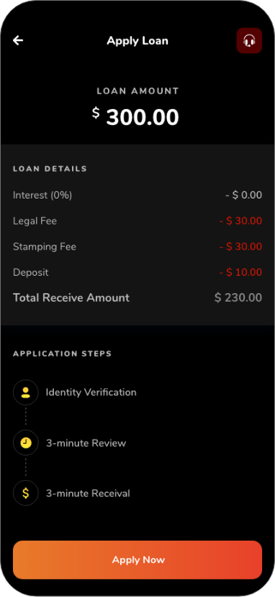
Task: Select the Identity Verification person icon
Action: [x=25, y=393]
